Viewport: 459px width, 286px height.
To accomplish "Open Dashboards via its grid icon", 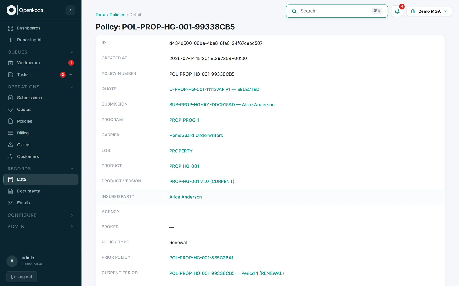I will [11, 28].
